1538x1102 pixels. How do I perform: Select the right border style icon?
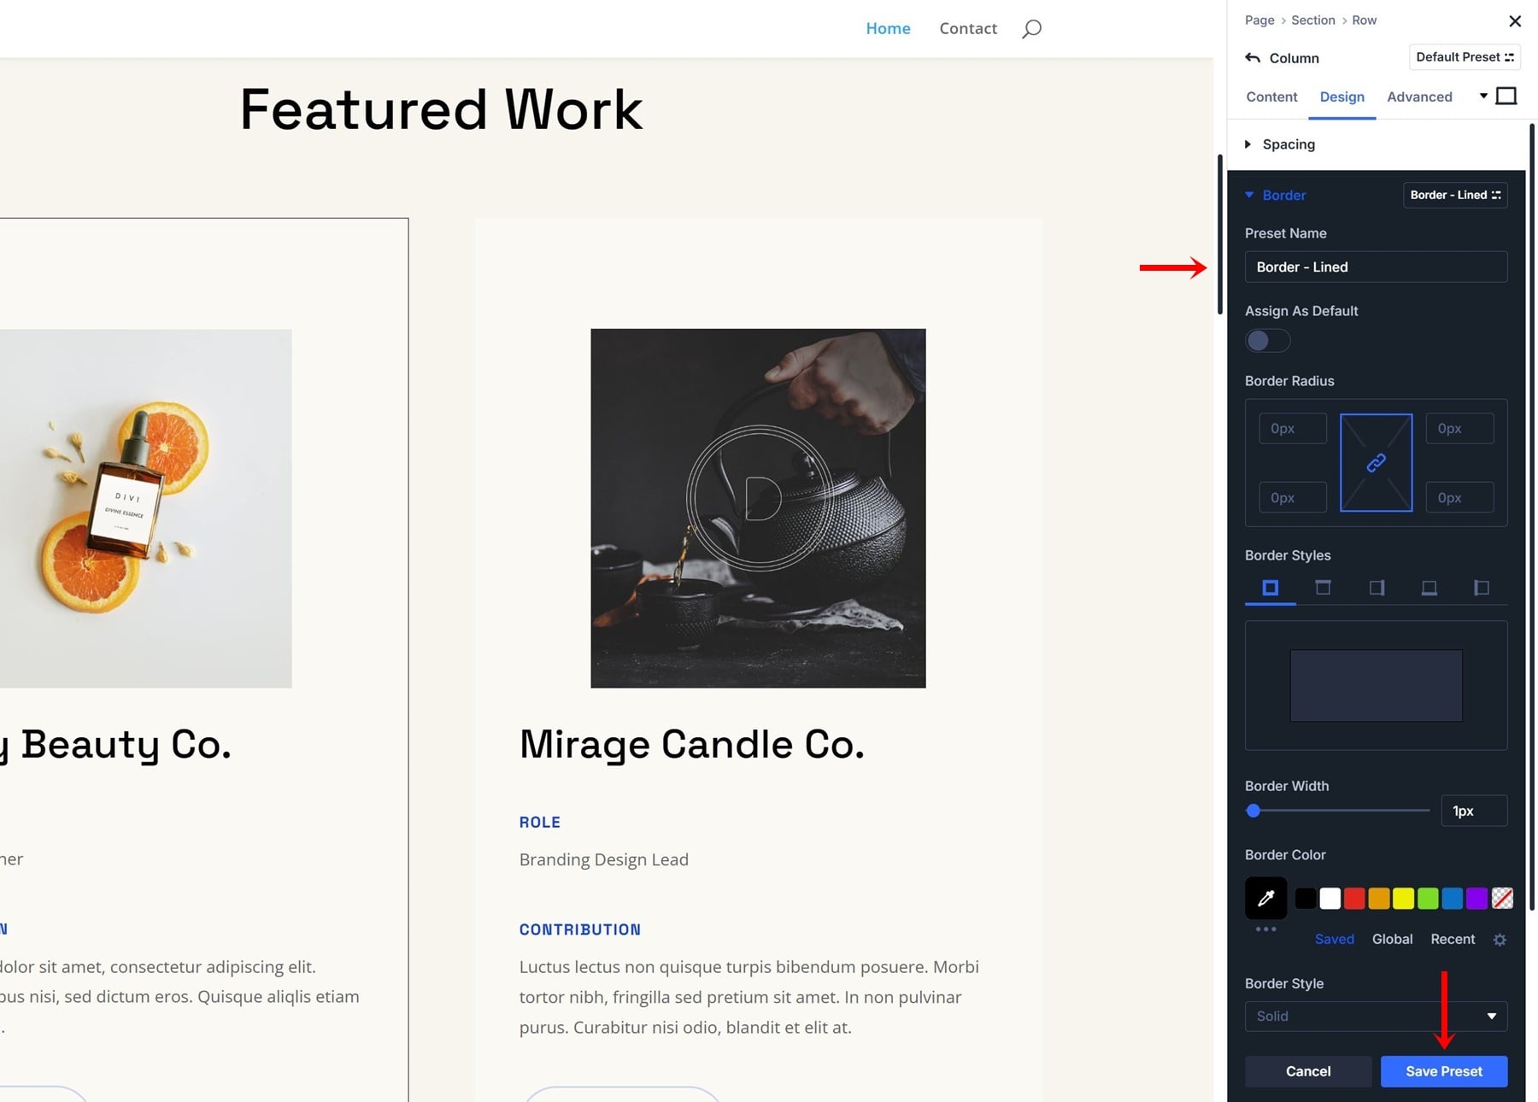click(1377, 588)
